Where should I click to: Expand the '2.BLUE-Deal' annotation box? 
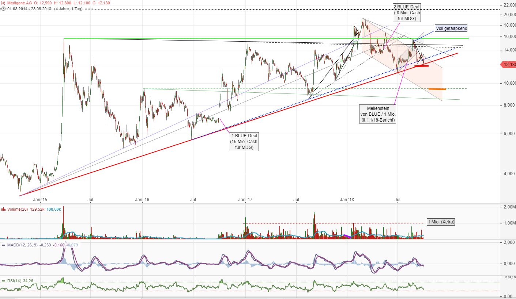406,12
